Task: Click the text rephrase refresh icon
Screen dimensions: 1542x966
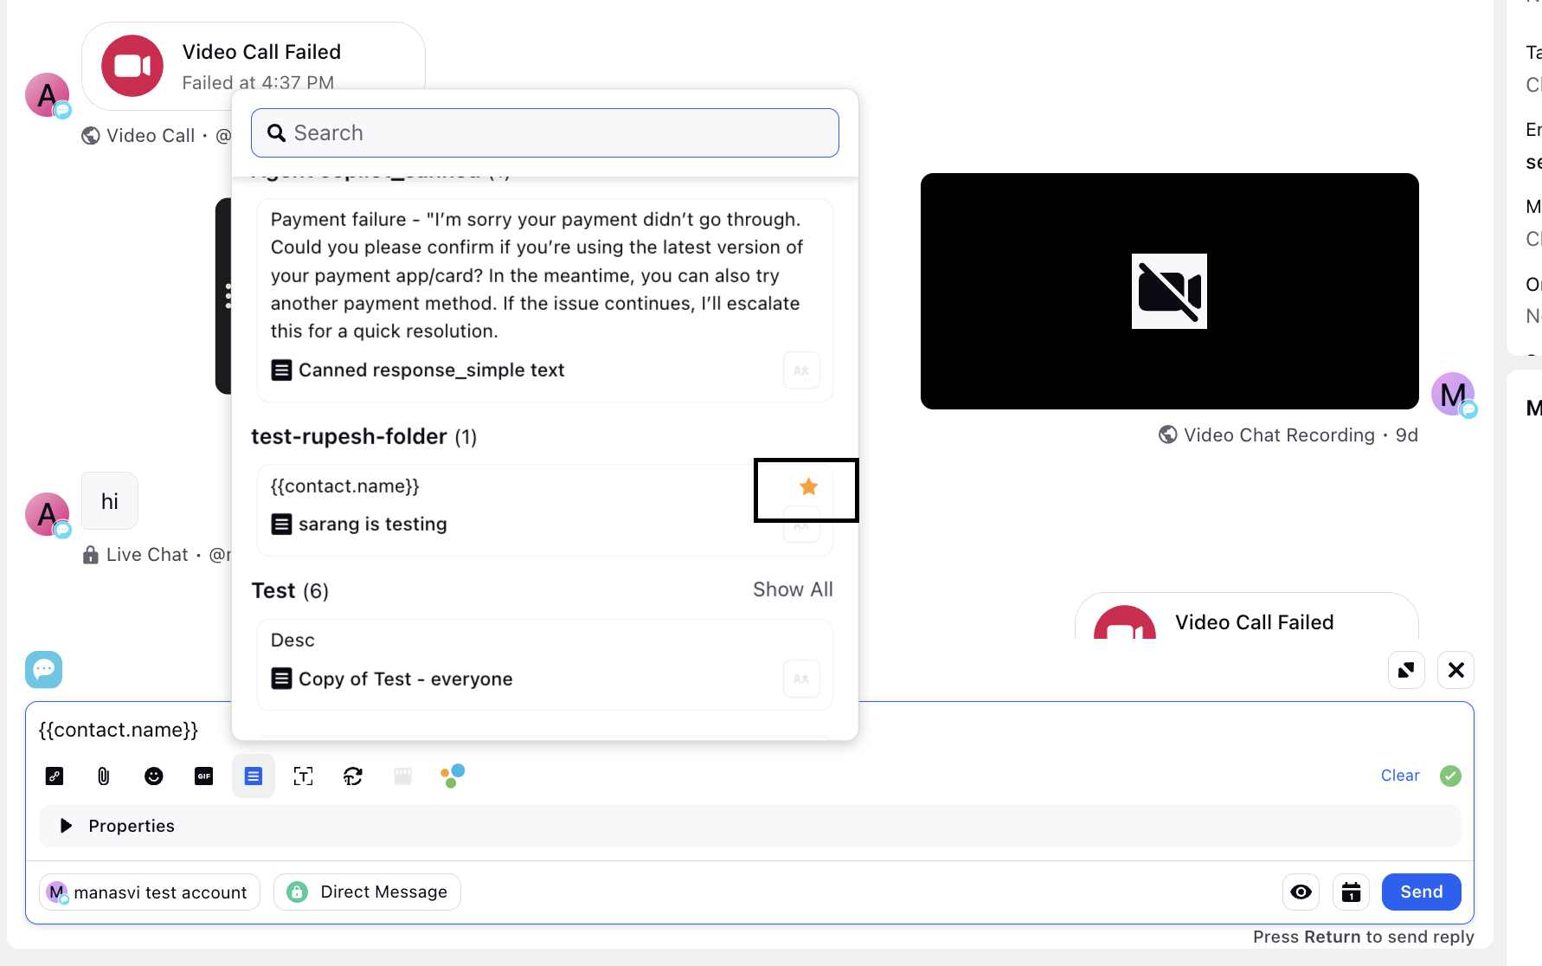Action: (353, 776)
